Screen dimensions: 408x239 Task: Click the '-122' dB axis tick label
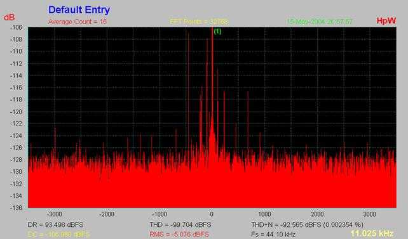pos(16,124)
